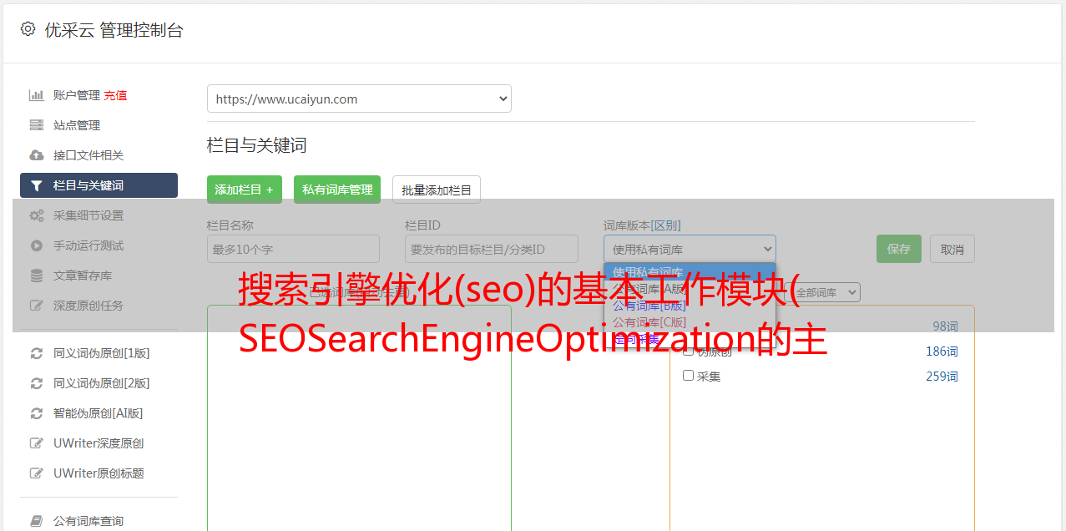The image size is (1066, 531).
Task: Click the 私有词库管理 button
Action: click(337, 190)
